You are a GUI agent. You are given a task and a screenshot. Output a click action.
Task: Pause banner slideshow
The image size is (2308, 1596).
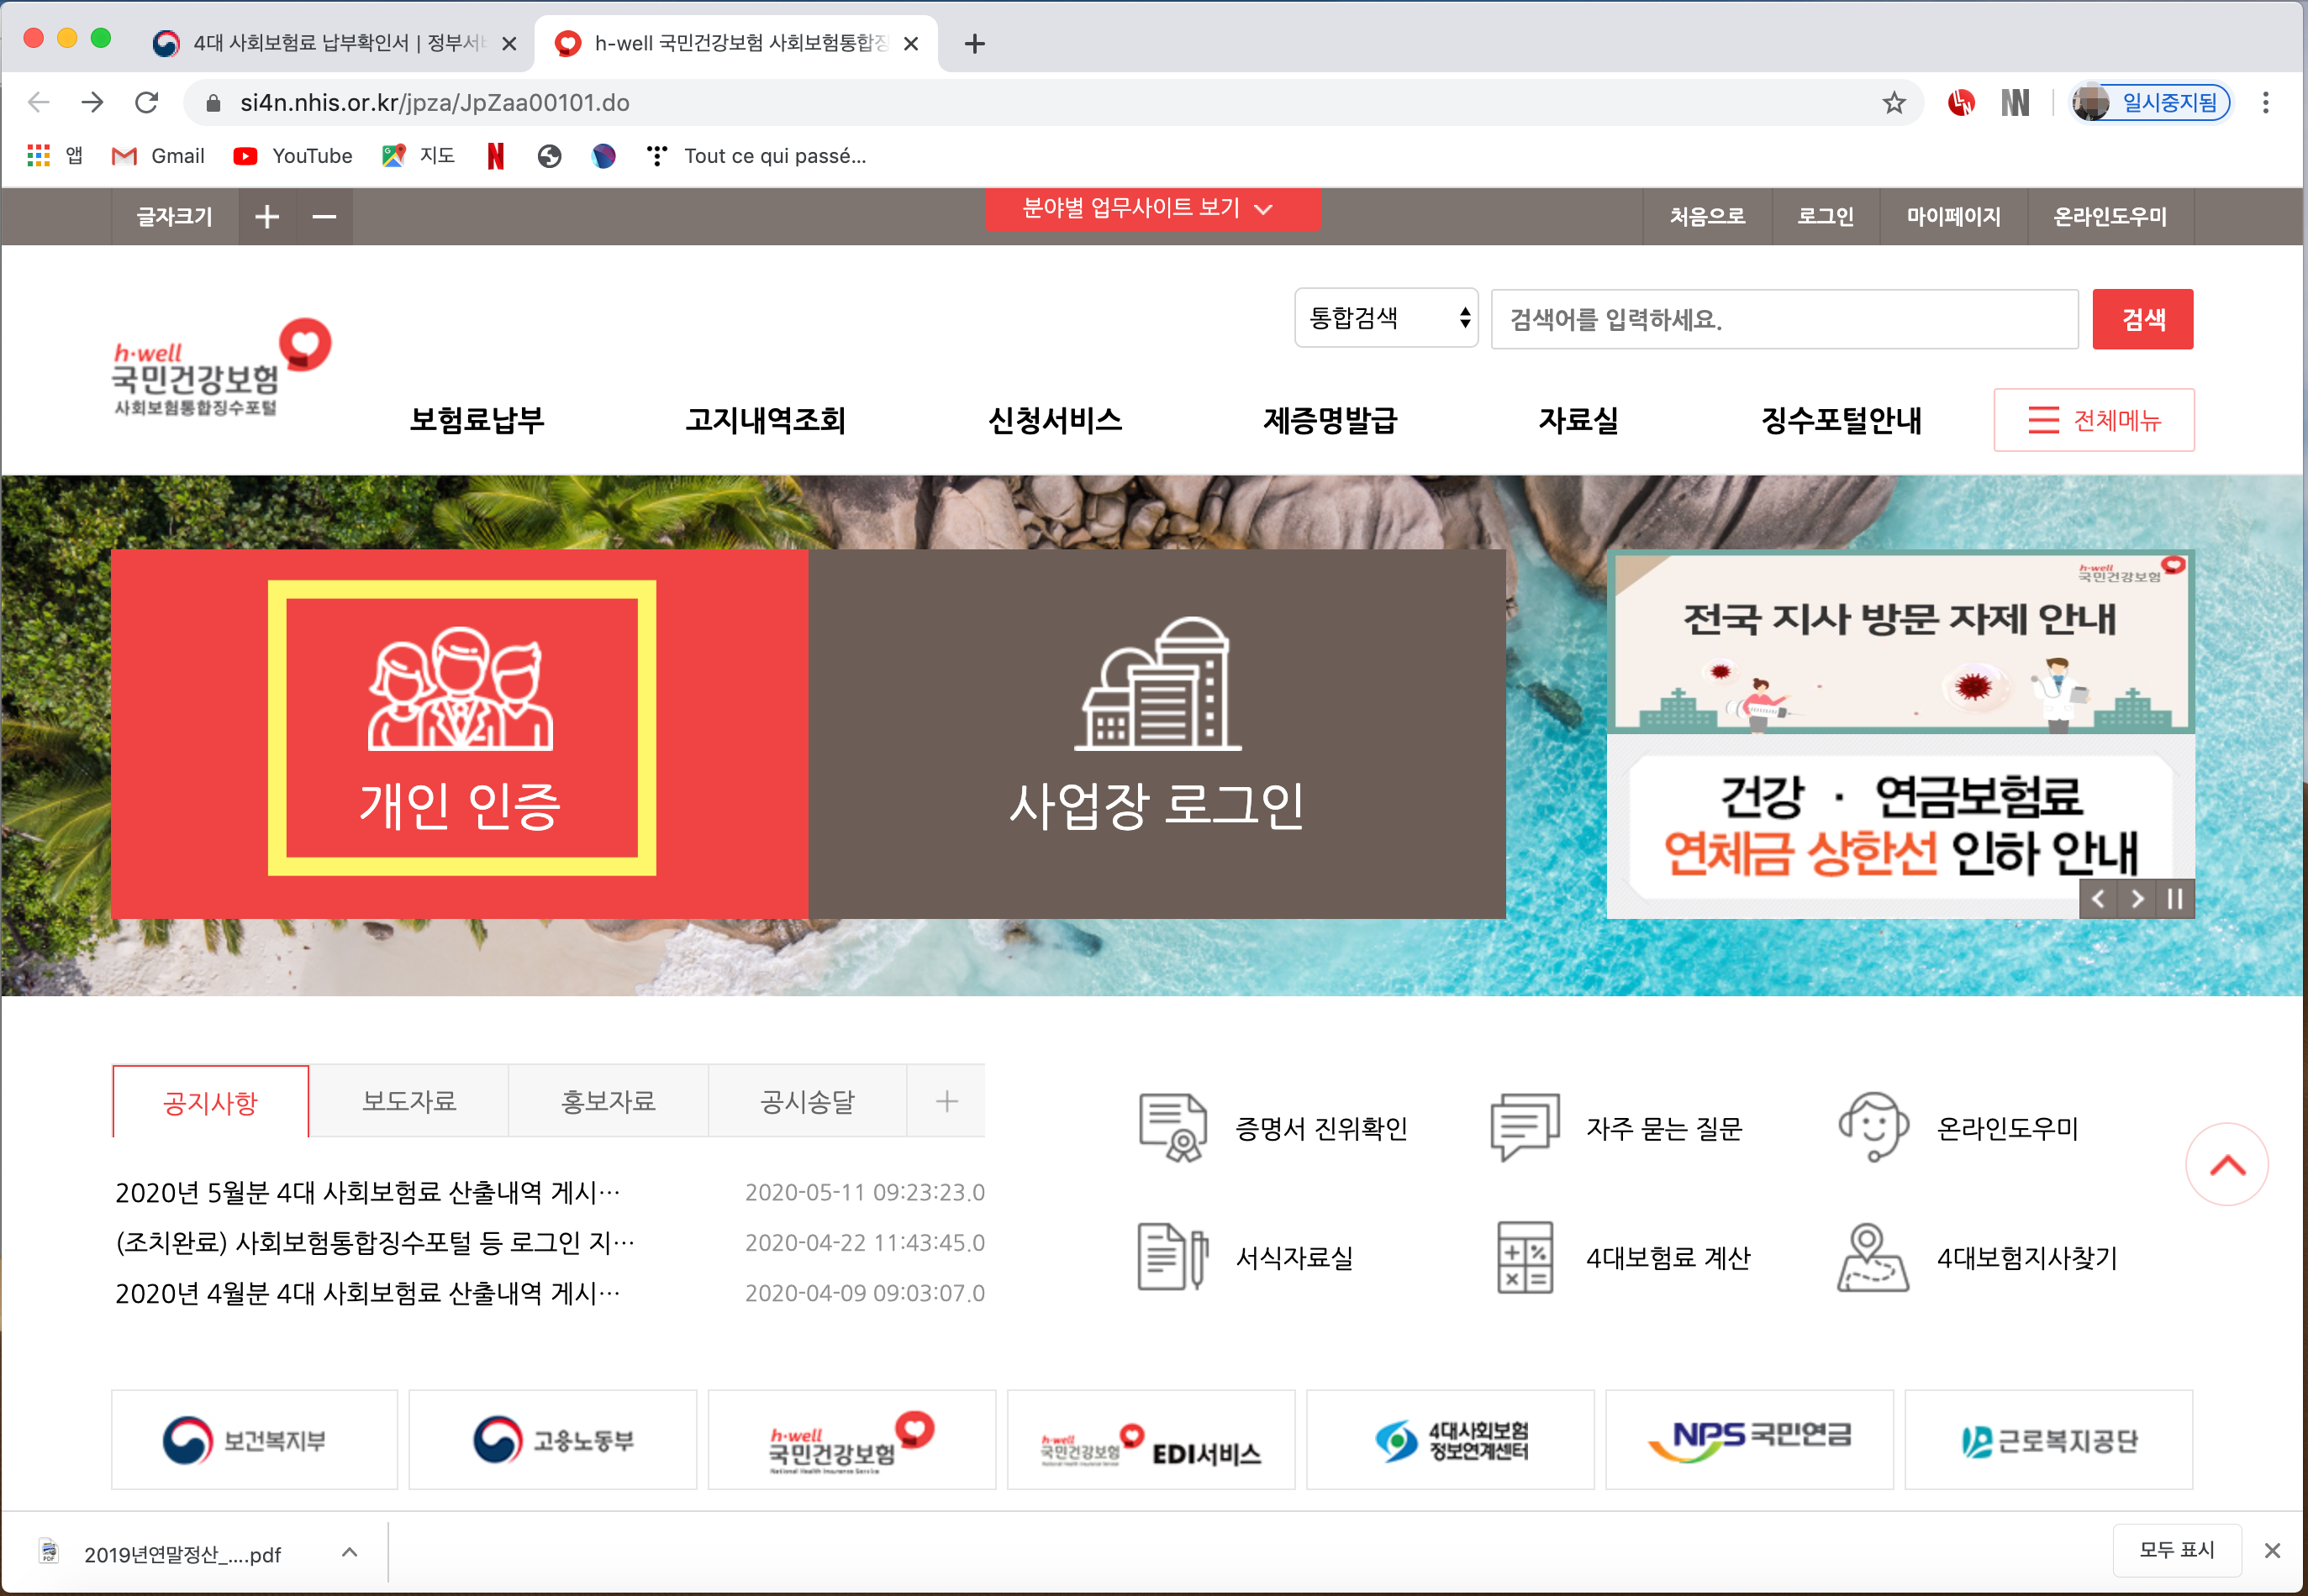pyautogui.click(x=2175, y=898)
